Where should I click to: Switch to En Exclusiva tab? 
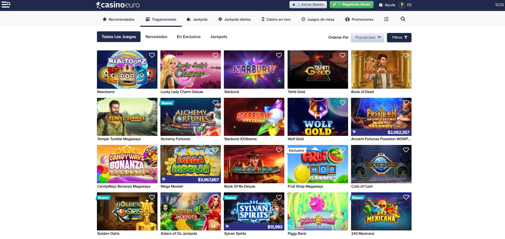[x=189, y=37]
